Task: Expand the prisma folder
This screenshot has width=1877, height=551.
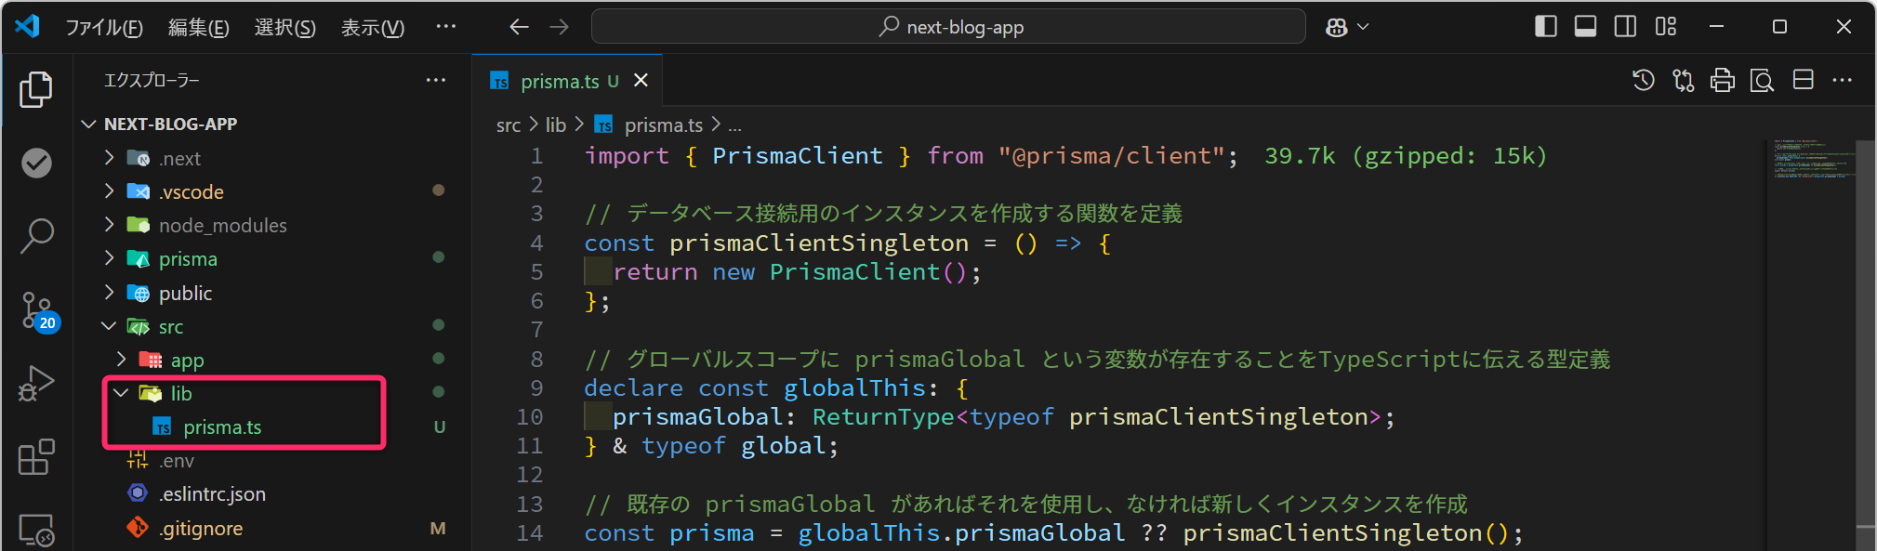Action: tap(187, 259)
